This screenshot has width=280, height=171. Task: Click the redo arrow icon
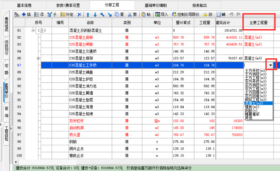pos(239,15)
